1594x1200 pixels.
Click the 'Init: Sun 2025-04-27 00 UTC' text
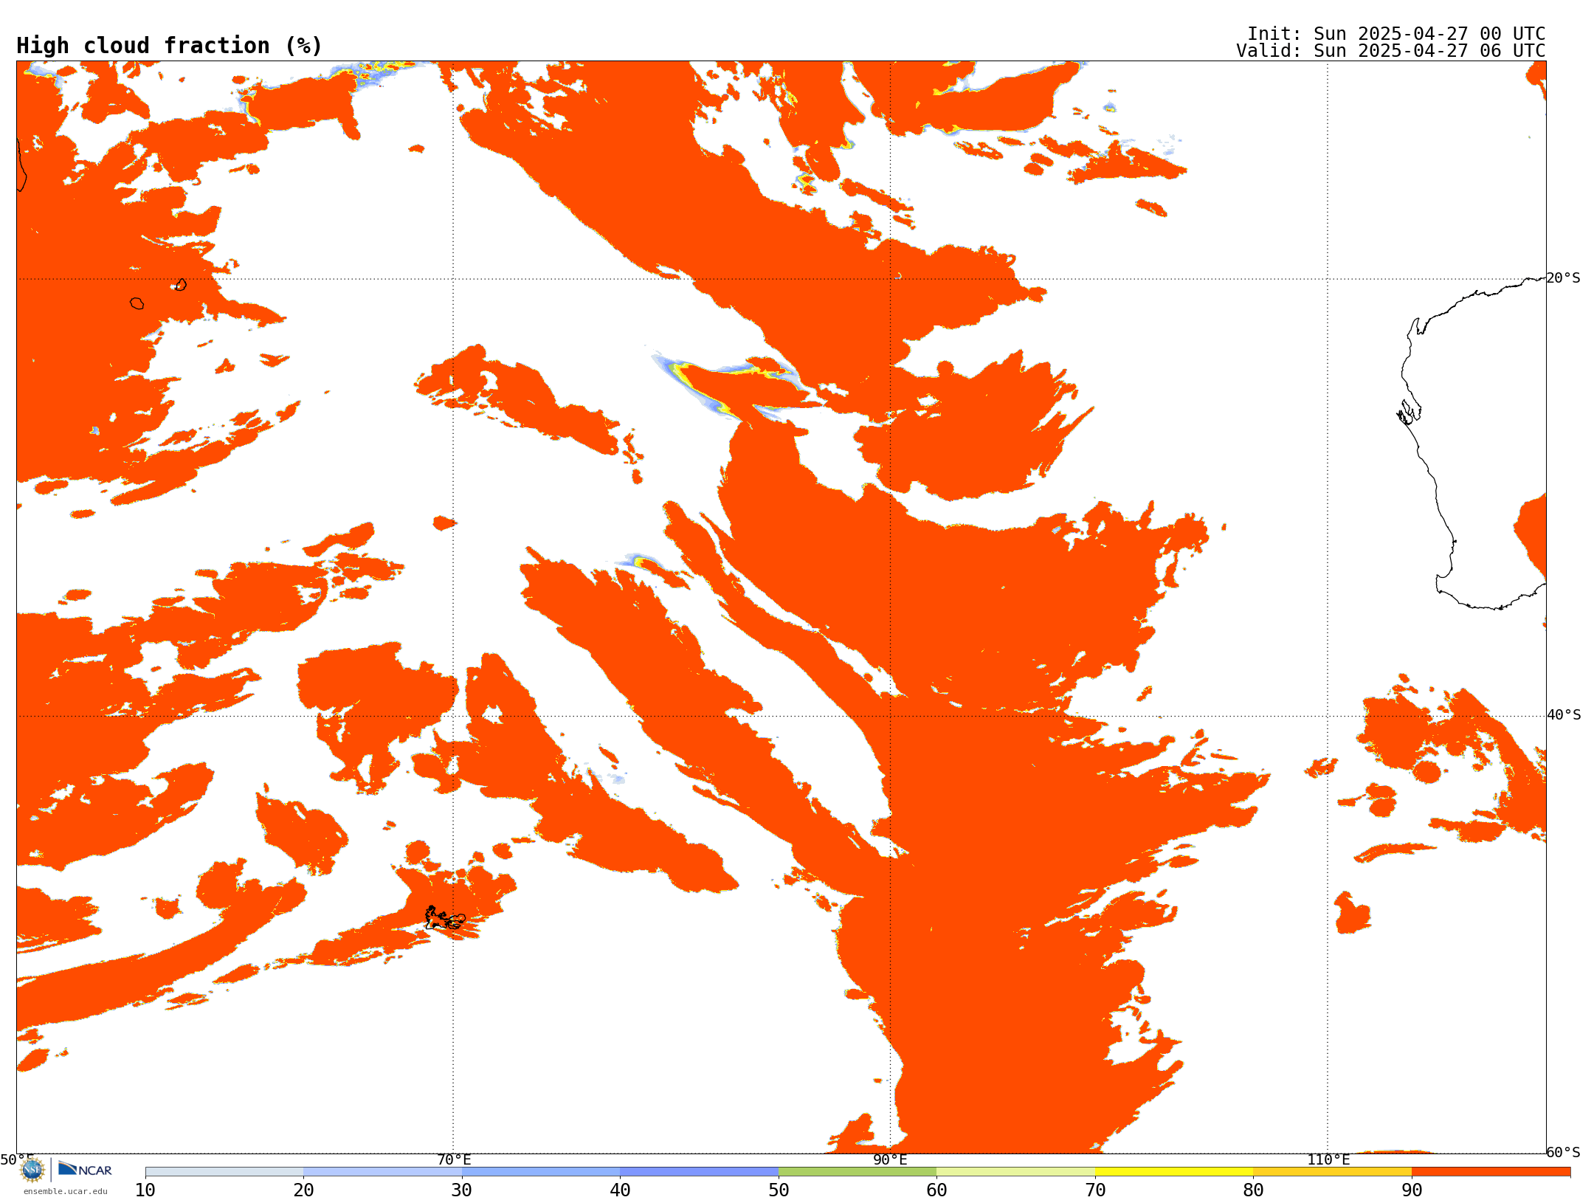[1395, 34]
